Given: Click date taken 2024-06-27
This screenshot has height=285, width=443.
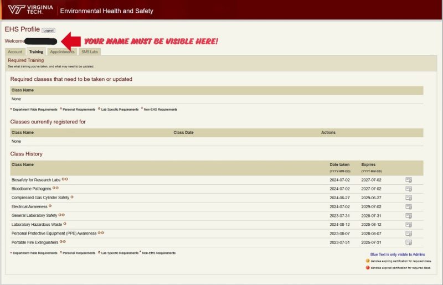Looking at the screenshot, I should click(339, 198).
